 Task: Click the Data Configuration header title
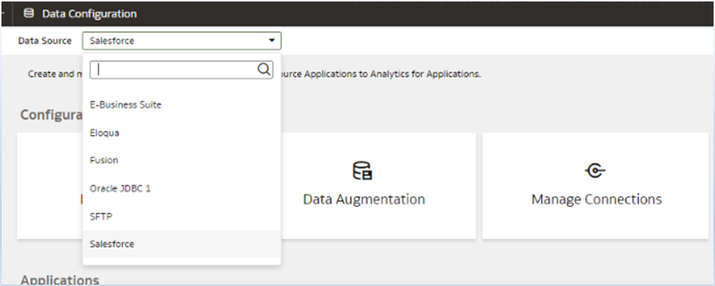(89, 14)
